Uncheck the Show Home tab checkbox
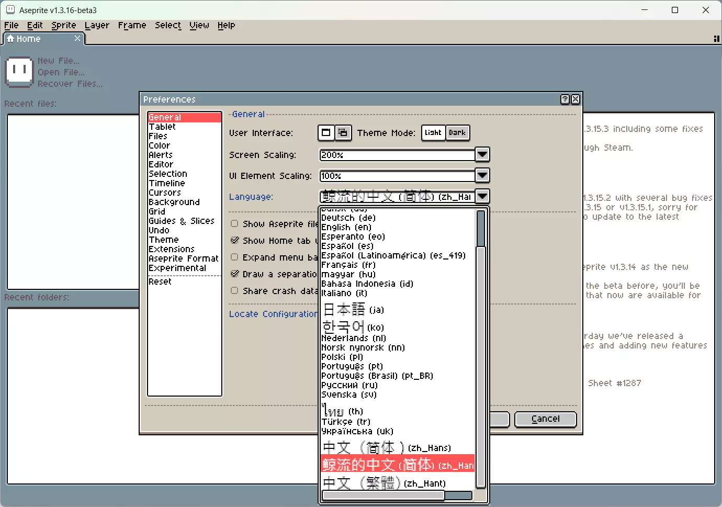Image resolution: width=722 pixels, height=507 pixels. pos(234,240)
